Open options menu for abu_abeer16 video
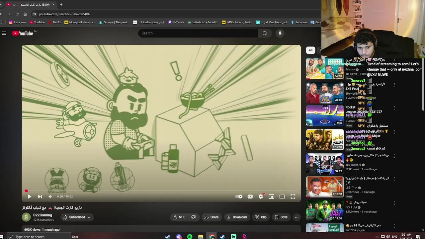Image resolution: width=425 pixels, height=239 pixels. point(394,156)
